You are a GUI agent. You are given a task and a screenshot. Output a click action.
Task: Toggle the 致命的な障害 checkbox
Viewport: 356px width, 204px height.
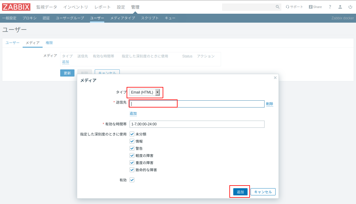[132, 170]
